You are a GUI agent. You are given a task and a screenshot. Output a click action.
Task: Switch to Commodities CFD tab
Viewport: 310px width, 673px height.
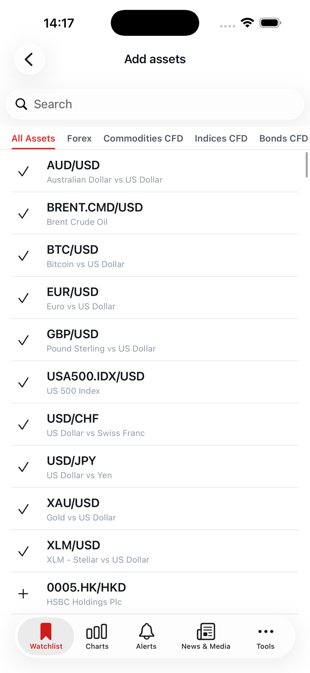143,139
